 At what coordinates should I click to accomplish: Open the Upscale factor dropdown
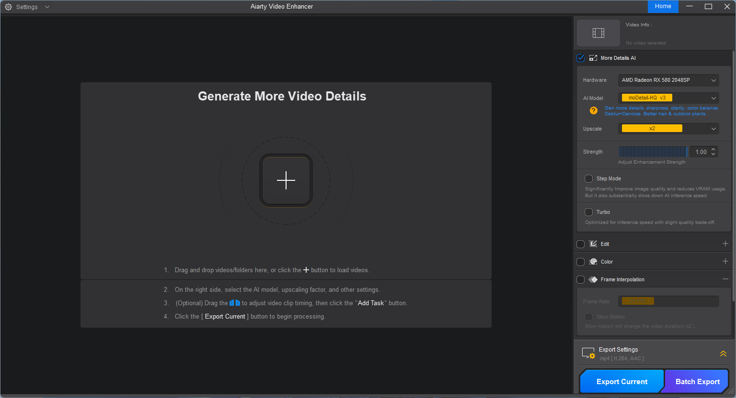pos(668,129)
